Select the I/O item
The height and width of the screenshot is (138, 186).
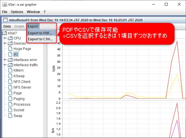(16, 54)
